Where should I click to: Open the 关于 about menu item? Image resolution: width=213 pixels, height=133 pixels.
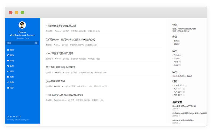10,88
